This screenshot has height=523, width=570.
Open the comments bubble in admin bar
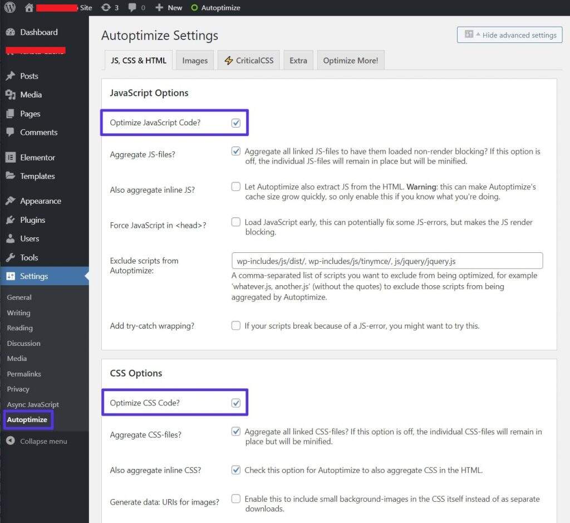(x=132, y=8)
